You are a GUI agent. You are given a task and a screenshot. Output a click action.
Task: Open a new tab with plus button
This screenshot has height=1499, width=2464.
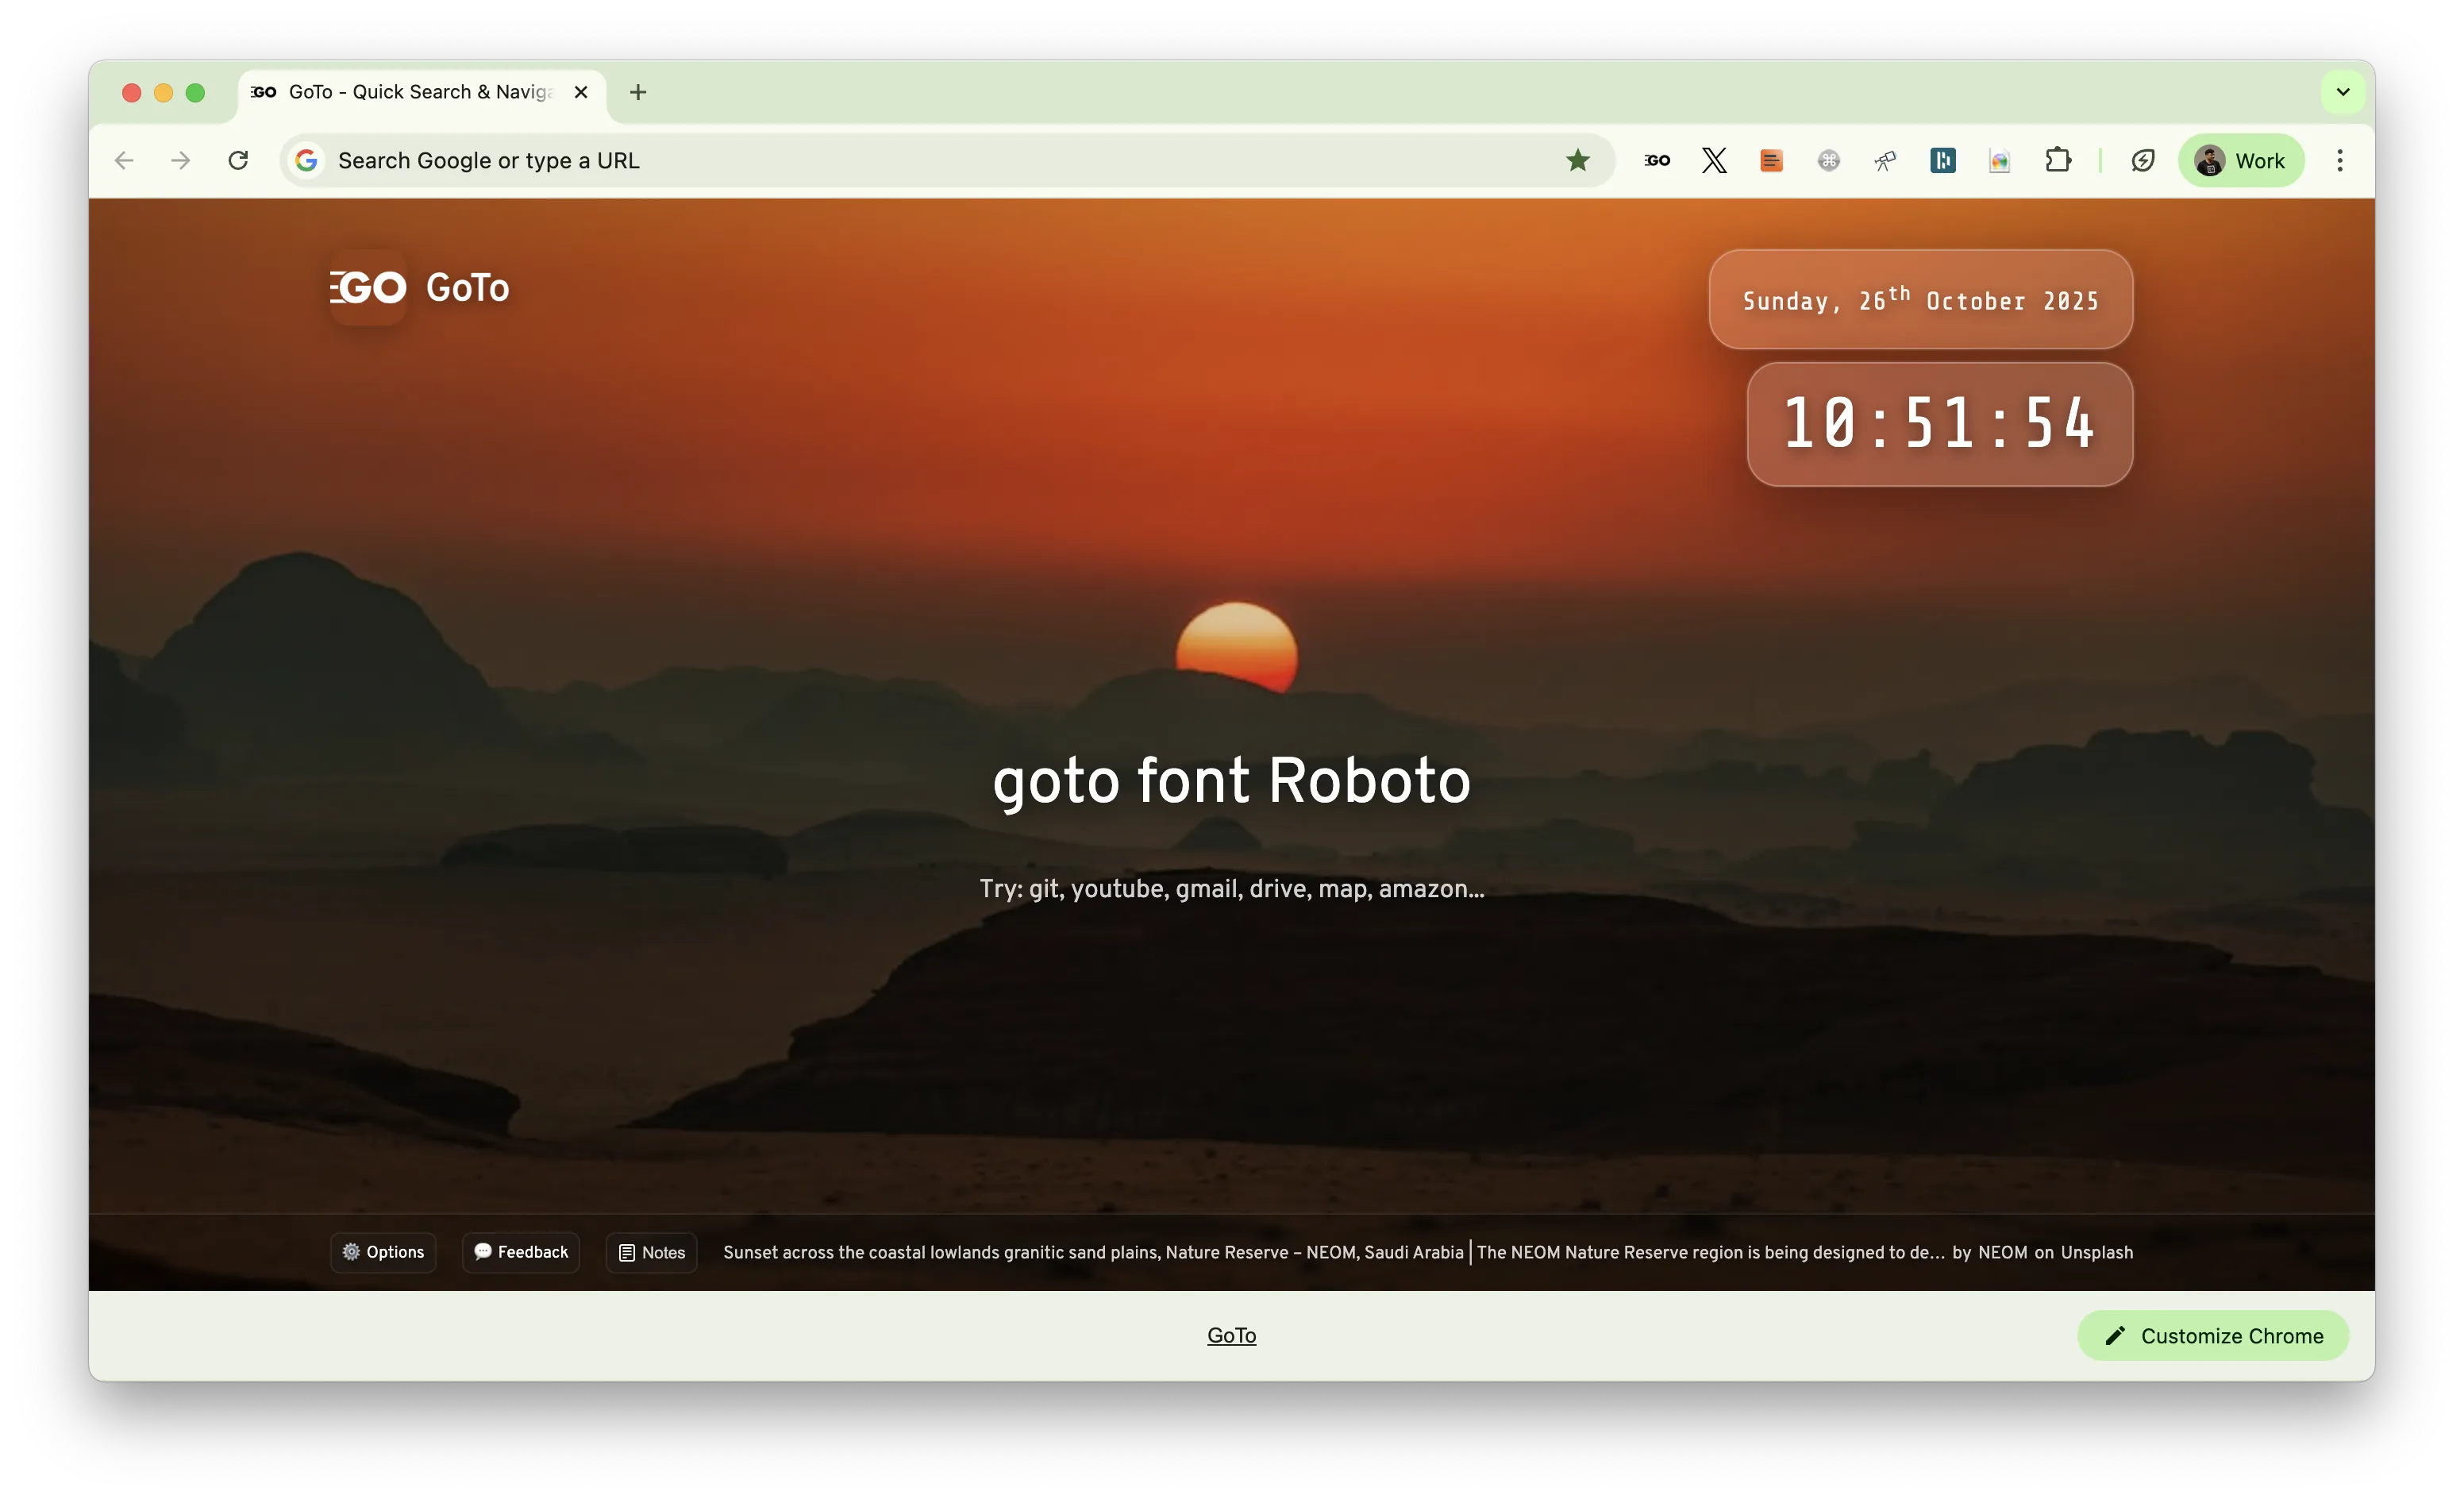(x=638, y=92)
